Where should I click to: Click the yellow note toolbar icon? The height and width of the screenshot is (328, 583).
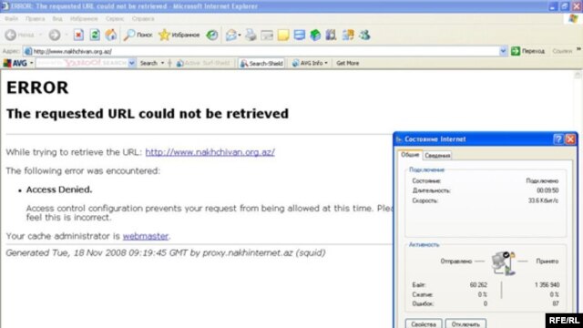tap(283, 36)
